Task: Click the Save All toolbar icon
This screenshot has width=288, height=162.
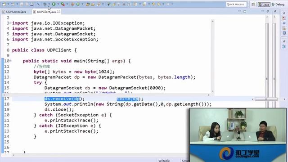Action: [x=27, y=4]
